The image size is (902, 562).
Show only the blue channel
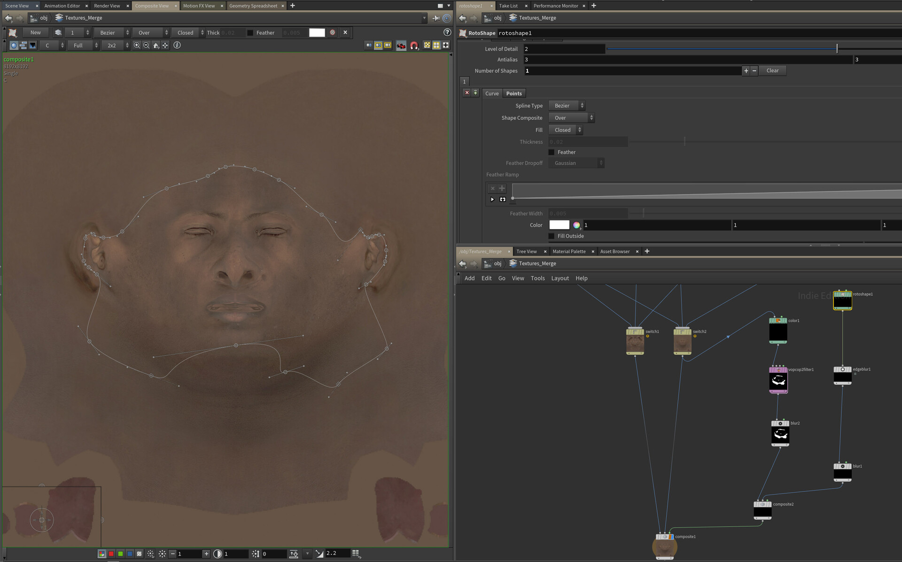tap(130, 554)
